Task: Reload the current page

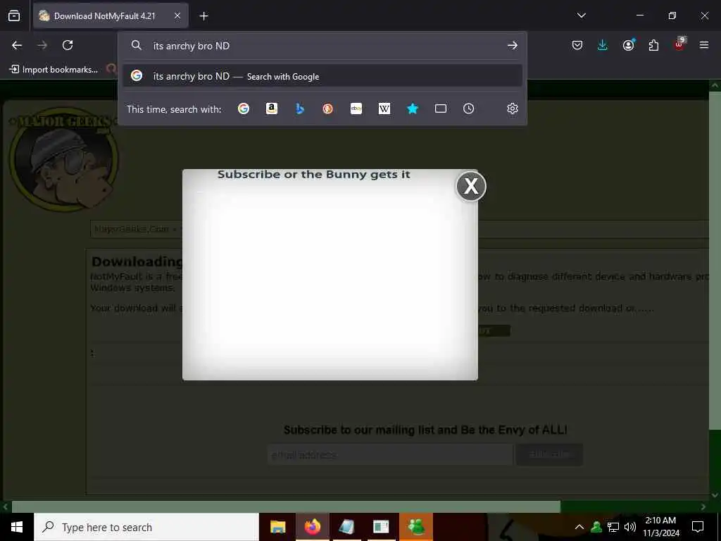Action: click(68, 45)
